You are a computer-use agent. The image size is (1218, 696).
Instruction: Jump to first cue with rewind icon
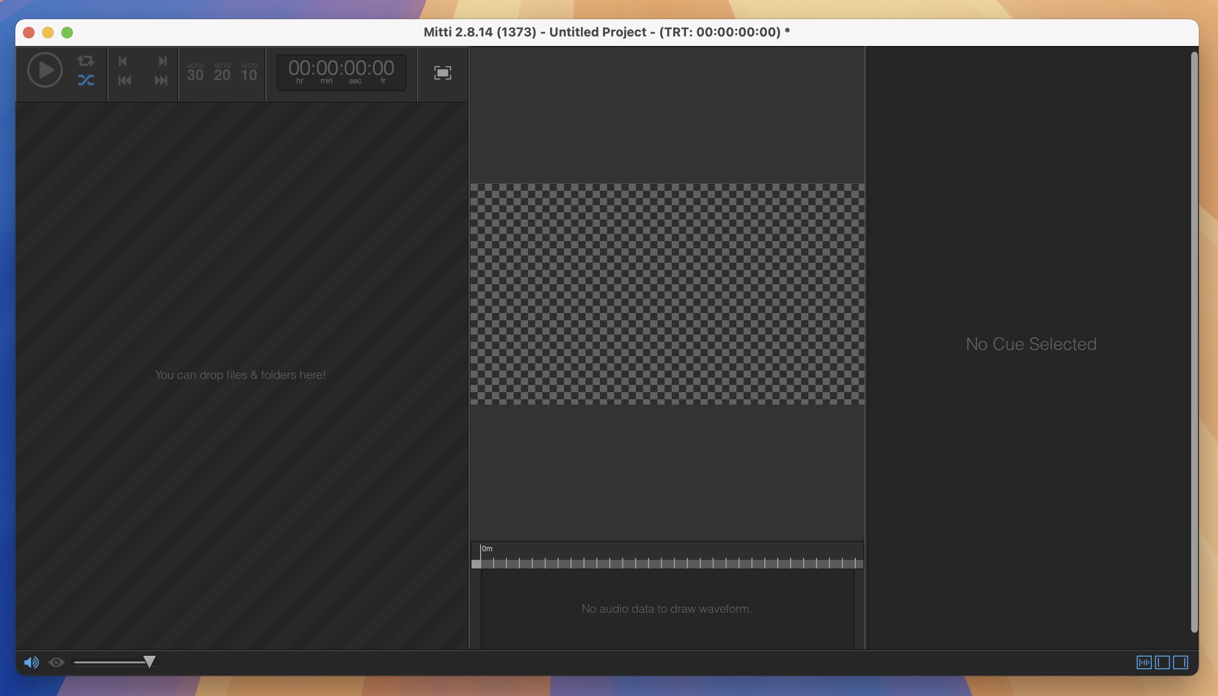coord(125,81)
